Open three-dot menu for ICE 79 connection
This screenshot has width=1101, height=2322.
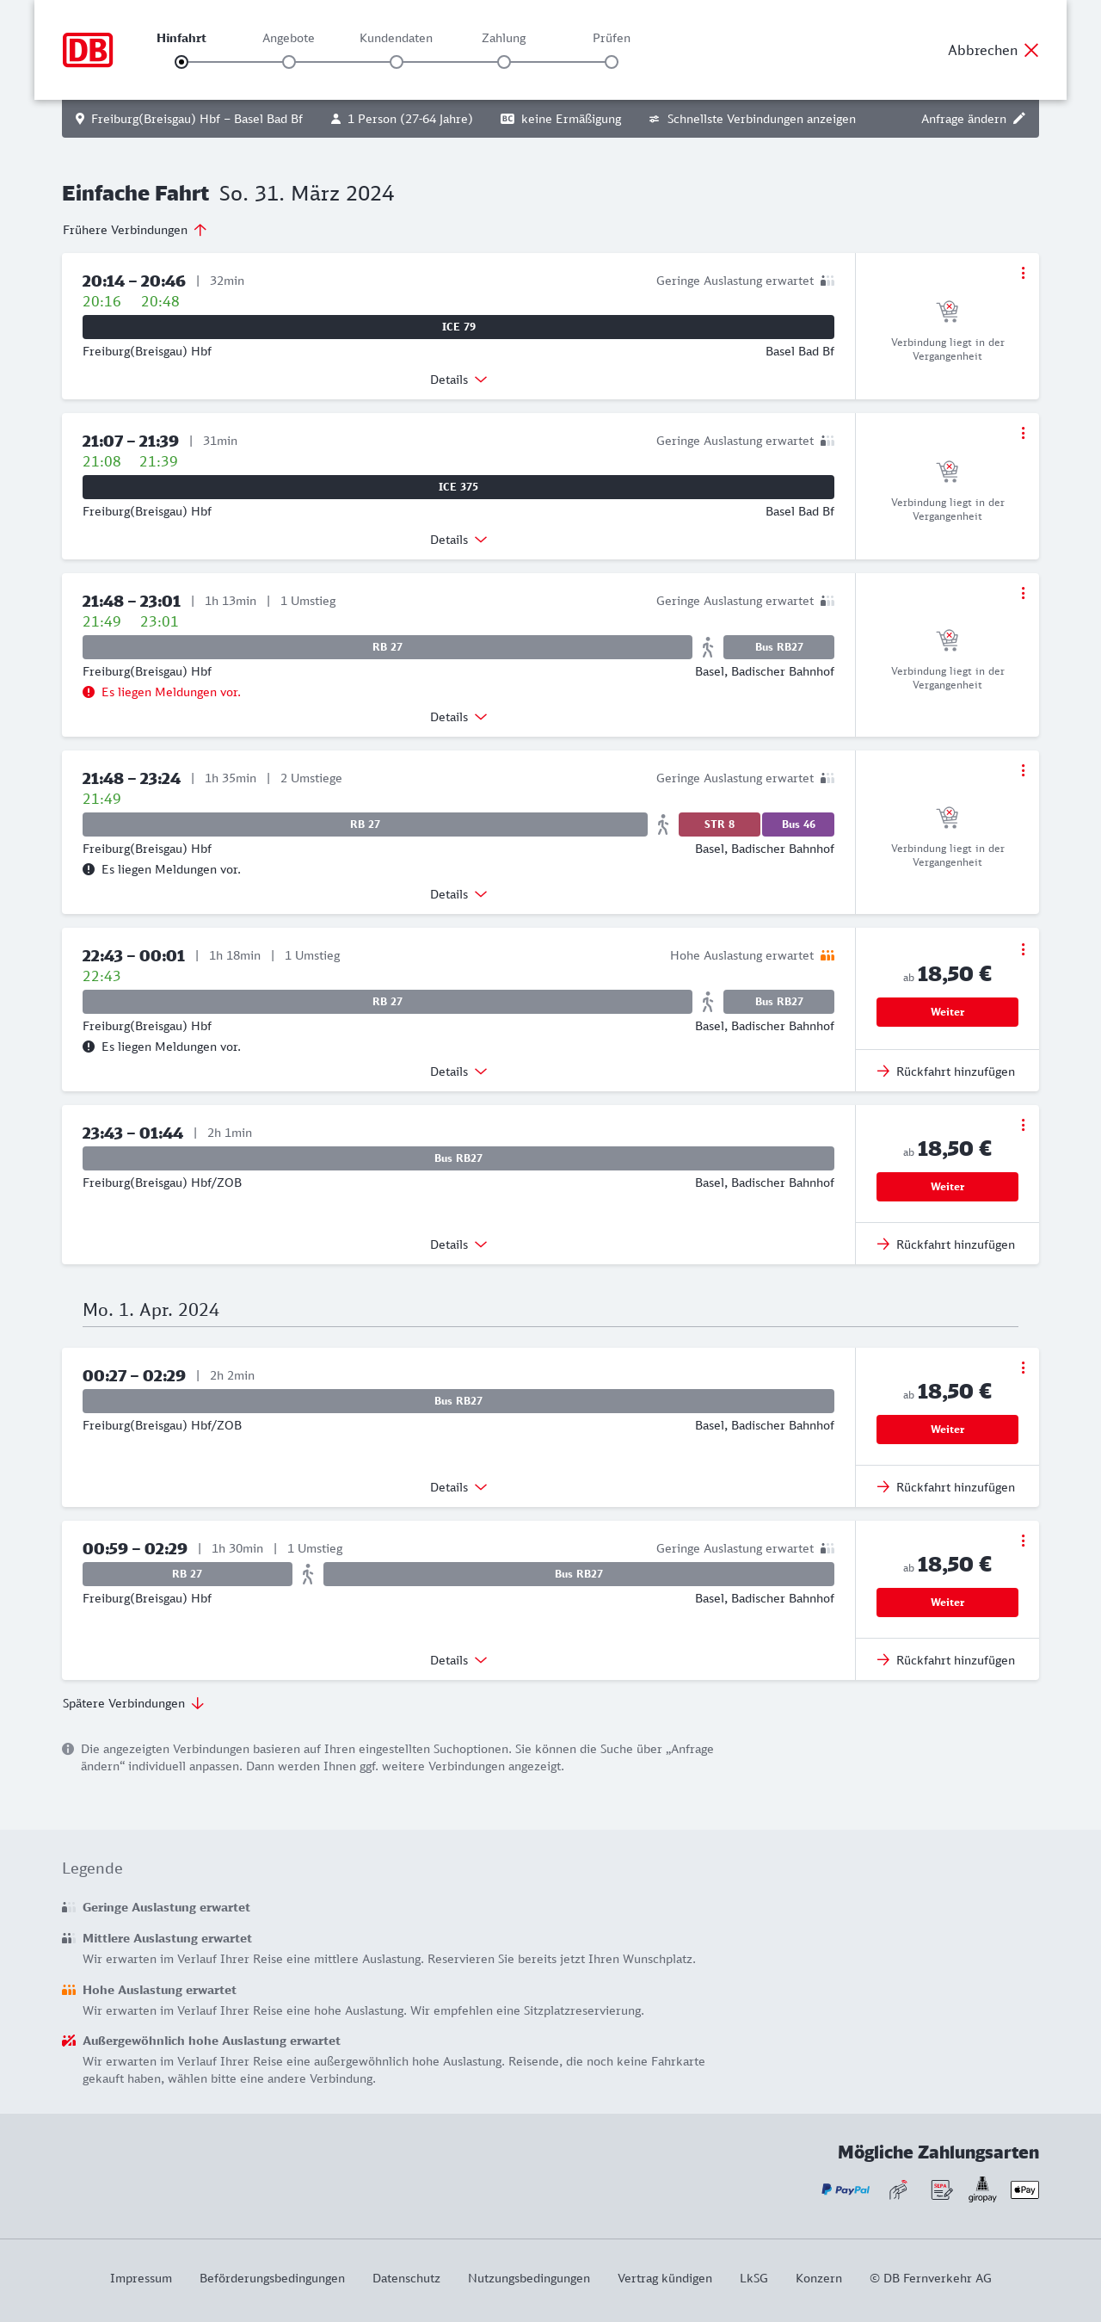(1023, 273)
